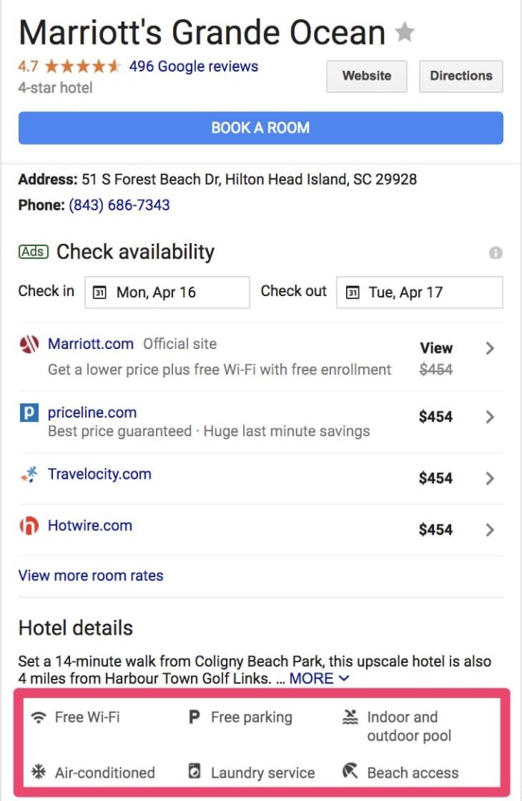Screen dimensions: 522x801
Task: Click the priceline logo icon
Action: (29, 412)
